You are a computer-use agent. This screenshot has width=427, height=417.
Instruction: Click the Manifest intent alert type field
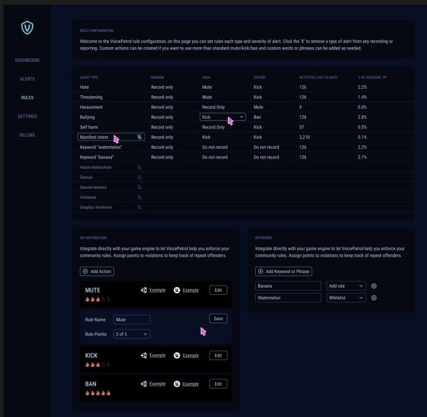[111, 137]
